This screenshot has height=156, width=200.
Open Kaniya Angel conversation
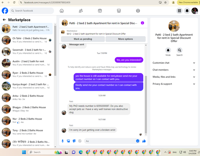(x=27, y=86)
